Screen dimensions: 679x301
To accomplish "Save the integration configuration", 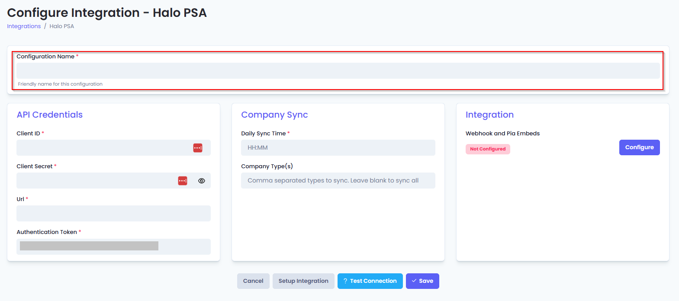I will pyautogui.click(x=422, y=281).
